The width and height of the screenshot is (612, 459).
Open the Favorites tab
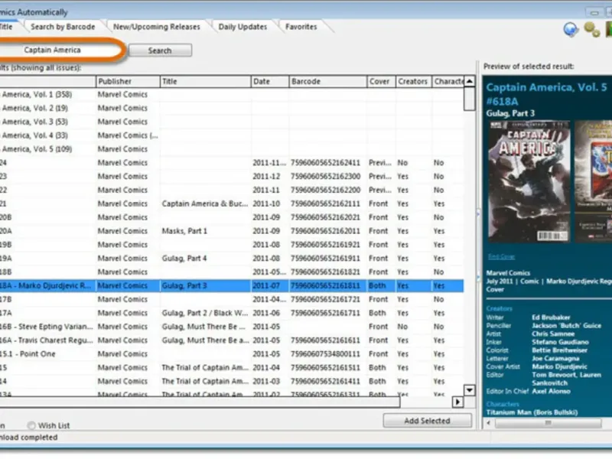pos(301,27)
